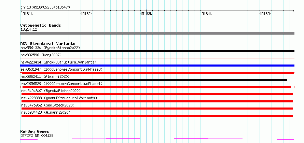Click the nsv832596 (Wong2007) label
Screen dimensions: 304x143
coord(41,55)
